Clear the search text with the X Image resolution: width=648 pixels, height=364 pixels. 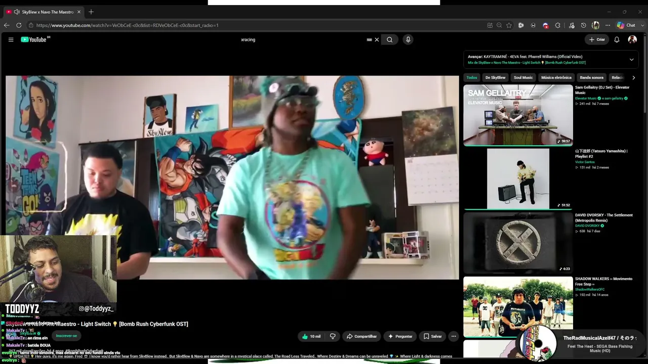point(377,39)
